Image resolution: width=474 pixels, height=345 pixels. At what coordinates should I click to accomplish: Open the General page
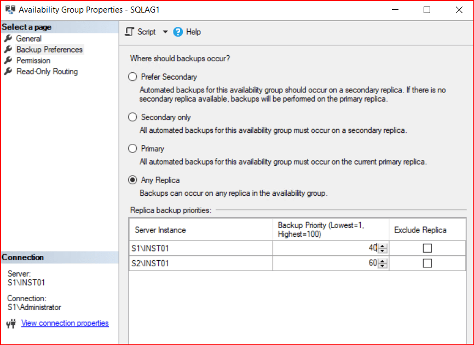point(28,38)
